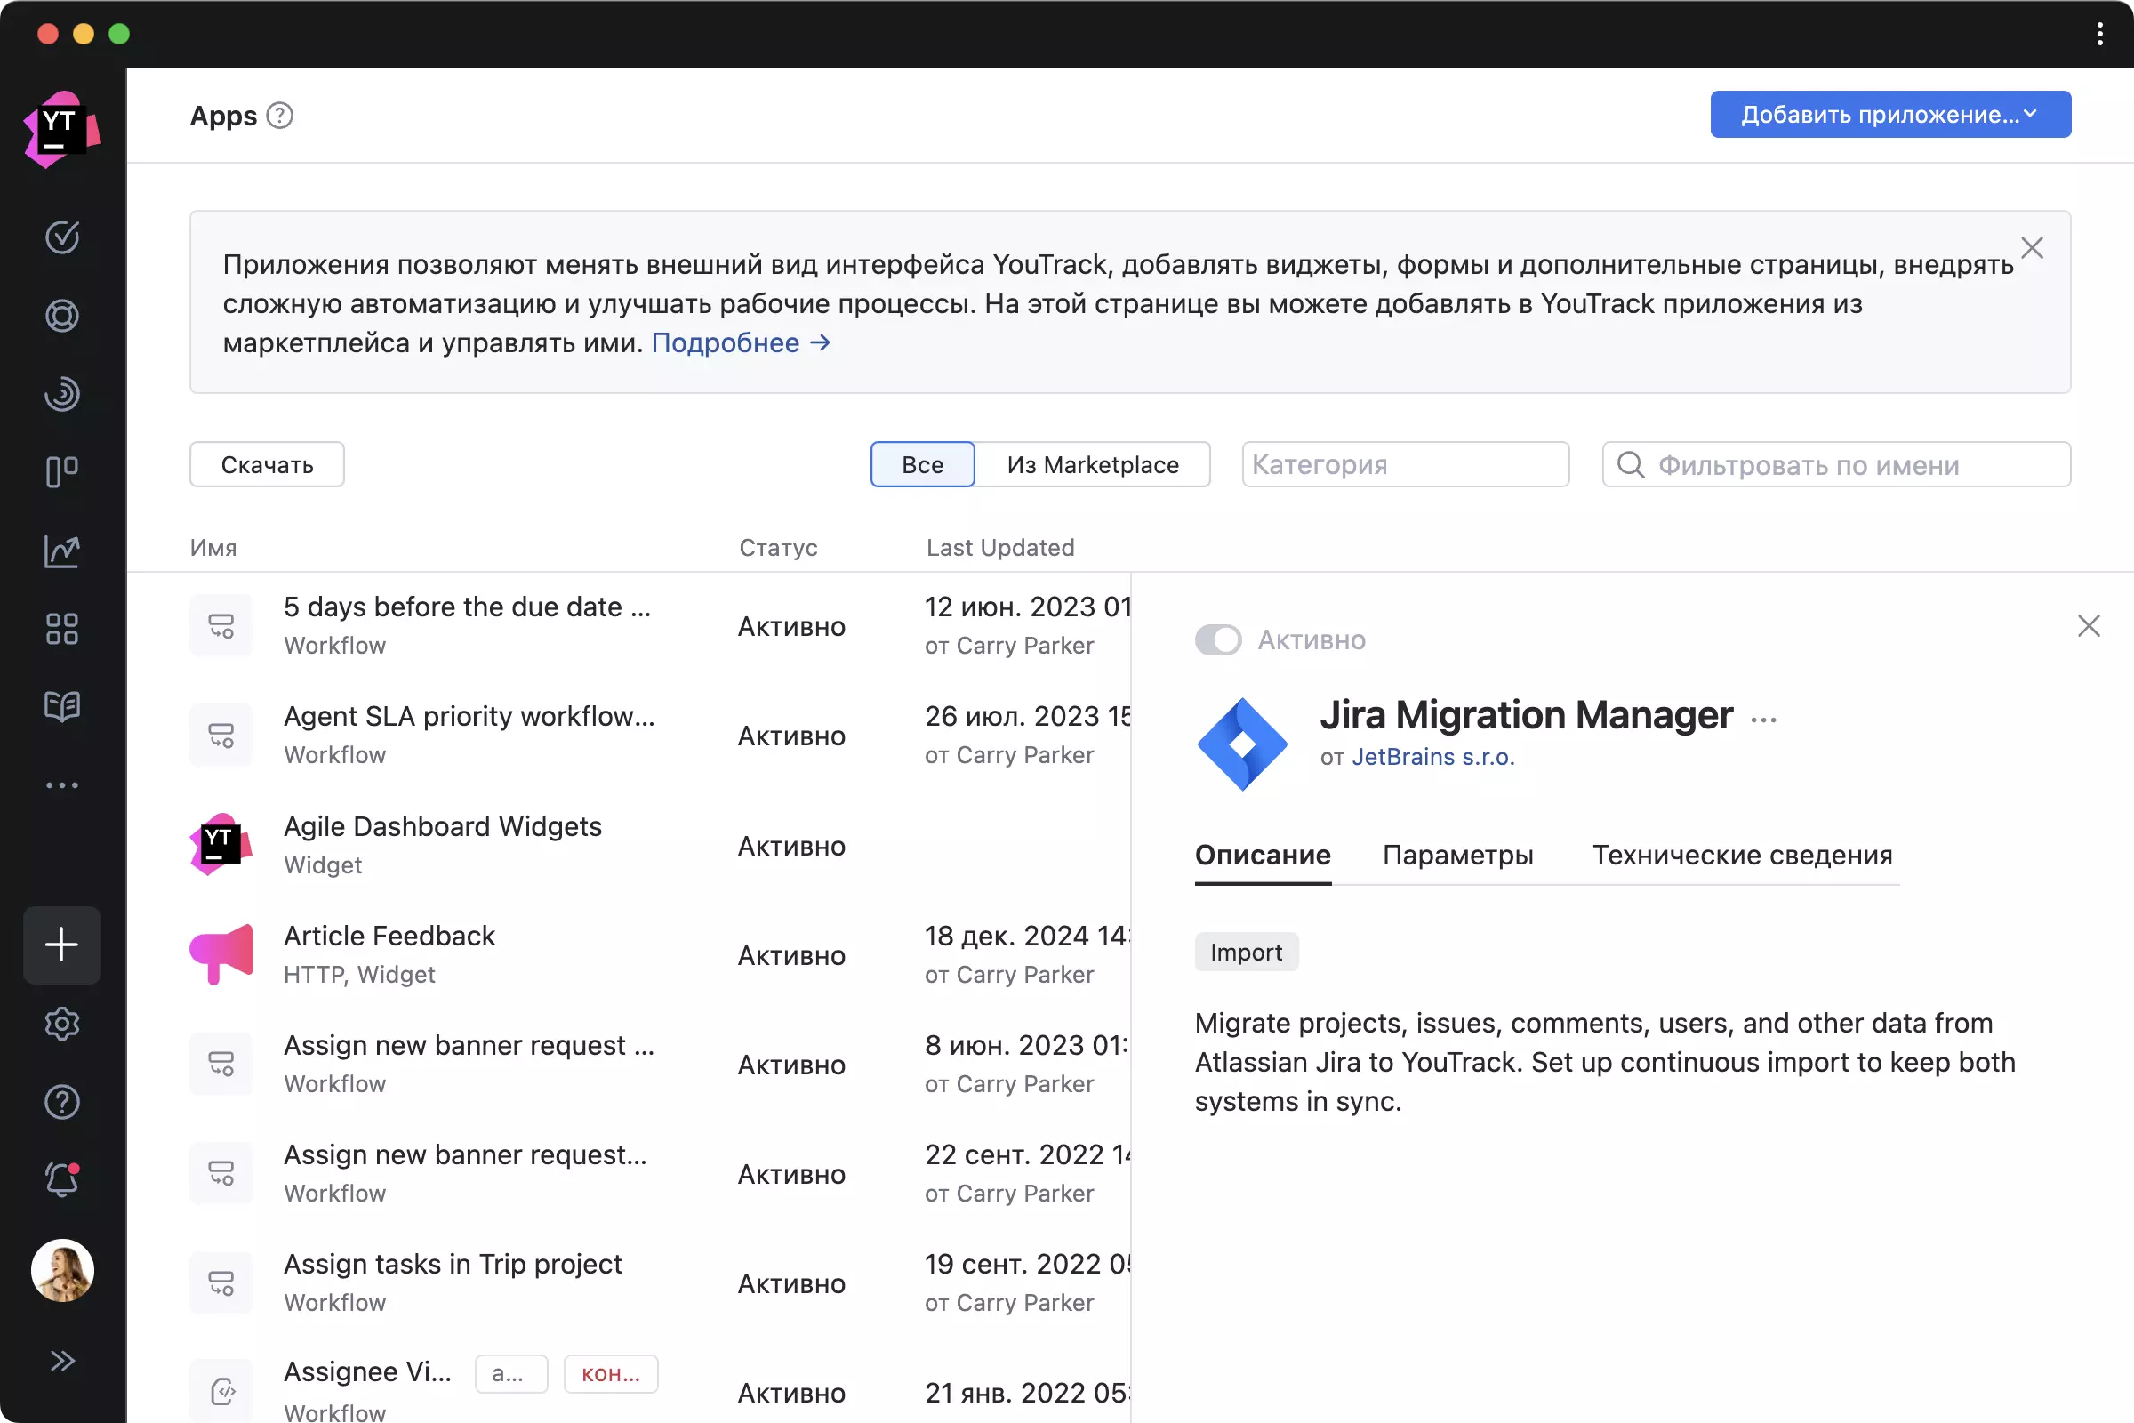Click the "Скачать" button
The height and width of the screenshot is (1423, 2134).
tap(267, 464)
